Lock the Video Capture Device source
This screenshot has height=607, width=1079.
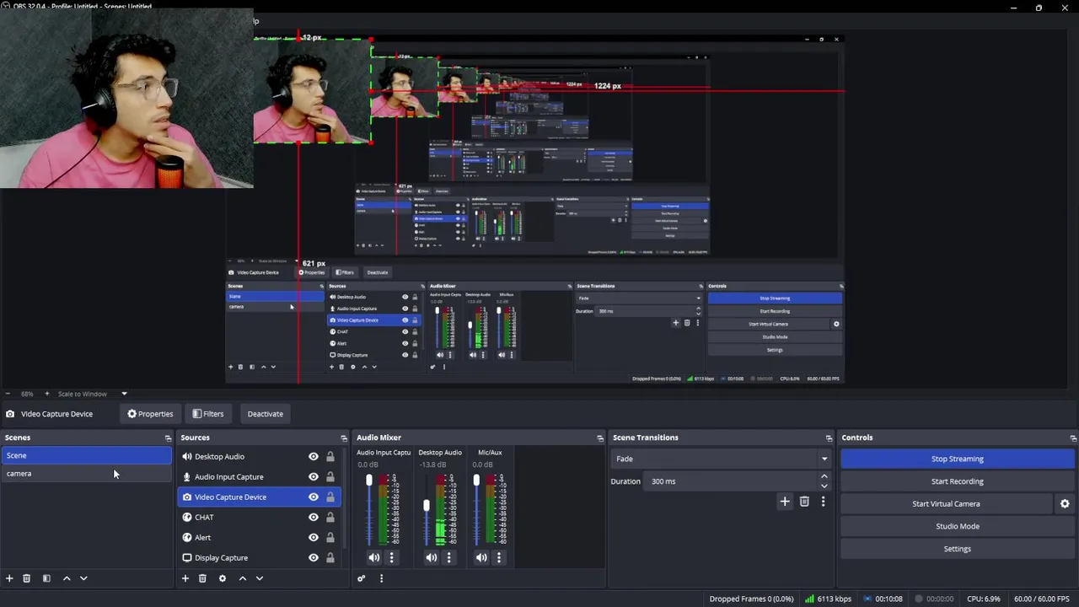[x=330, y=497]
